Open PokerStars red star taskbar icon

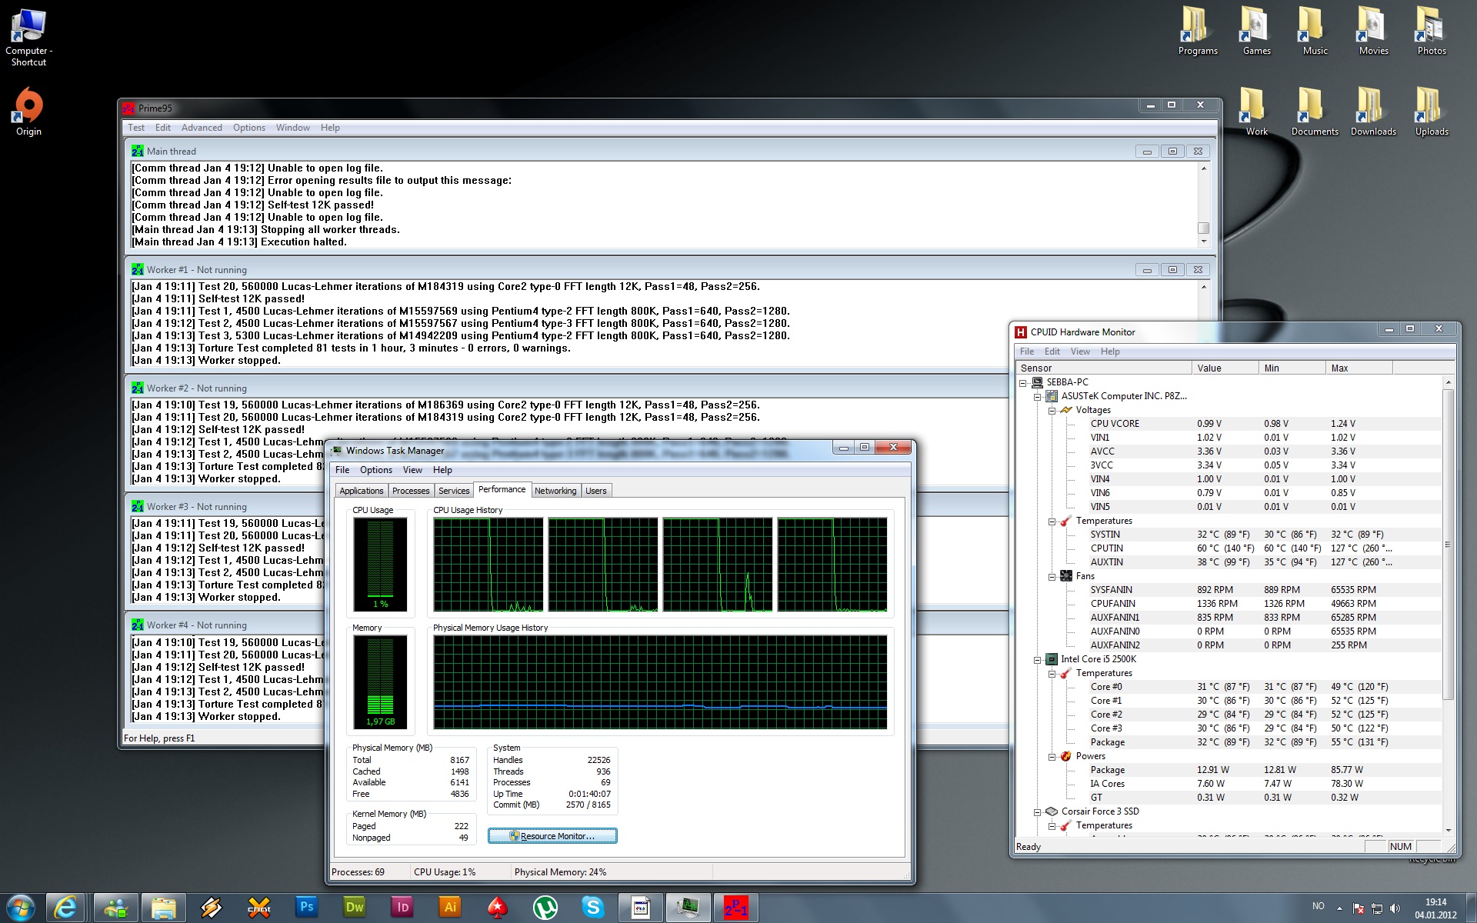coord(498,908)
